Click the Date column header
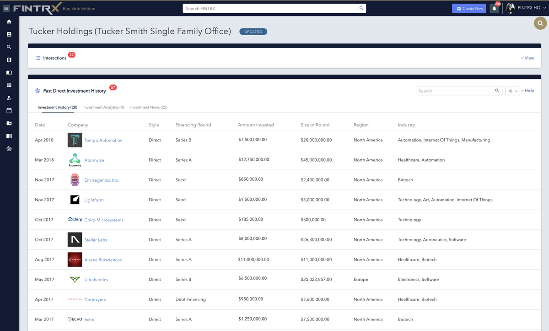The width and height of the screenshot is (549, 331). click(x=40, y=125)
